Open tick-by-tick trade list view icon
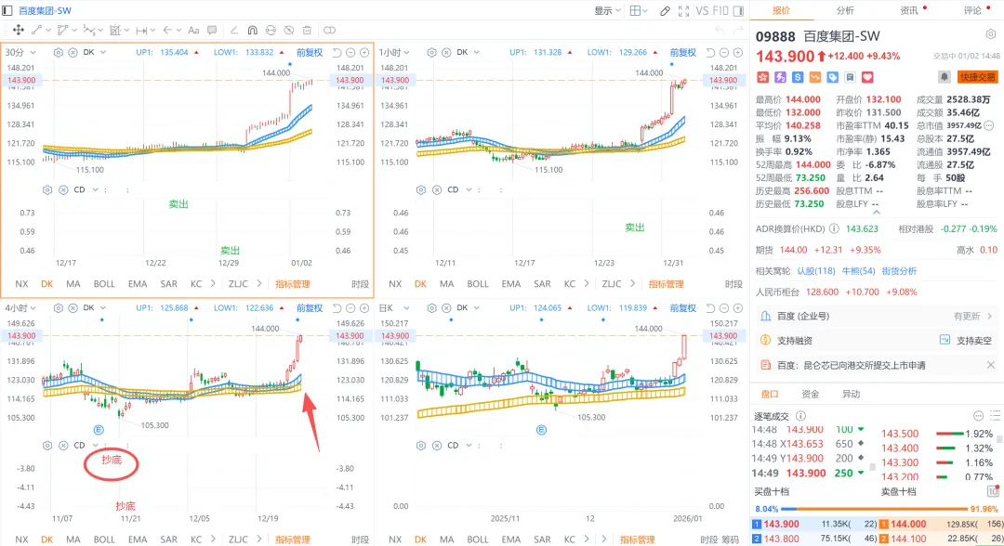 [995, 416]
